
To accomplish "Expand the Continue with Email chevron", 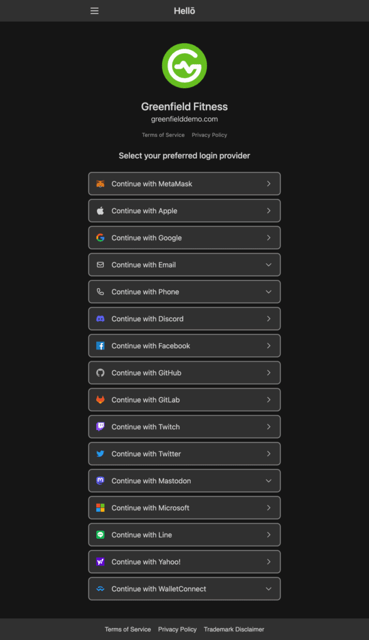I will [268, 265].
